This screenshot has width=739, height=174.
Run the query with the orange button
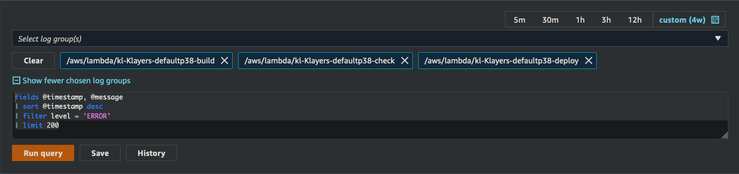(x=43, y=153)
